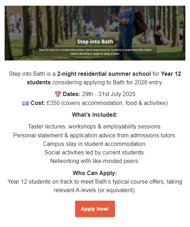Click the 'Who Can Apply:' heading
The height and width of the screenshot is (227, 190).
coord(95,173)
